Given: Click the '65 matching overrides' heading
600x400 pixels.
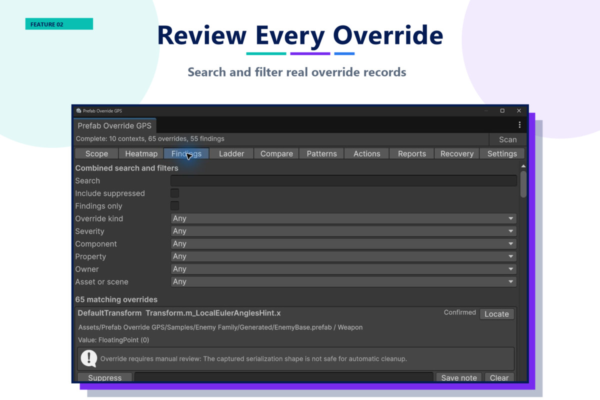Looking at the screenshot, I should pos(116,299).
